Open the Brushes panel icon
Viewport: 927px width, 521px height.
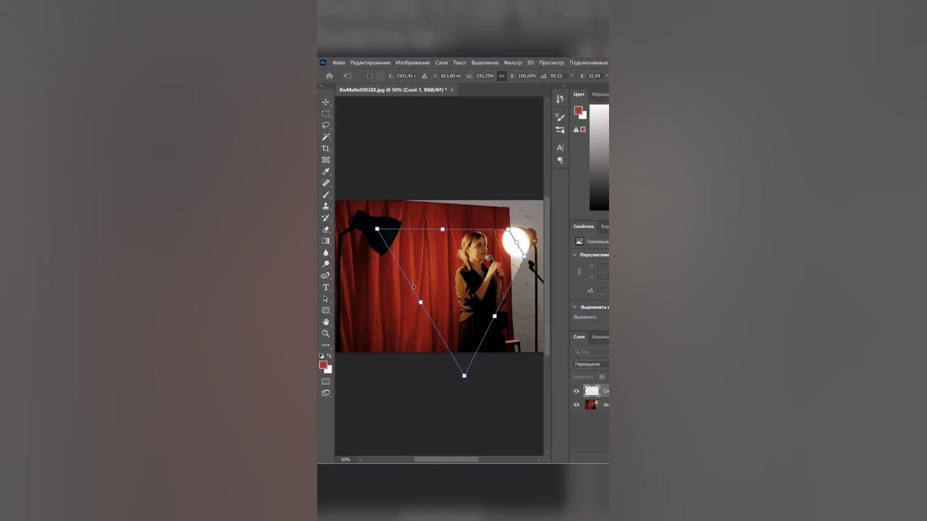560,130
